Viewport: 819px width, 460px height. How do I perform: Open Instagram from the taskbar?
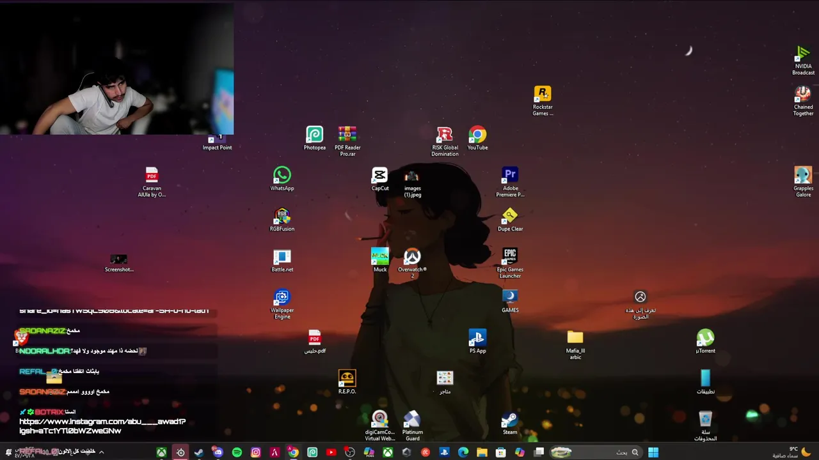pos(255,452)
